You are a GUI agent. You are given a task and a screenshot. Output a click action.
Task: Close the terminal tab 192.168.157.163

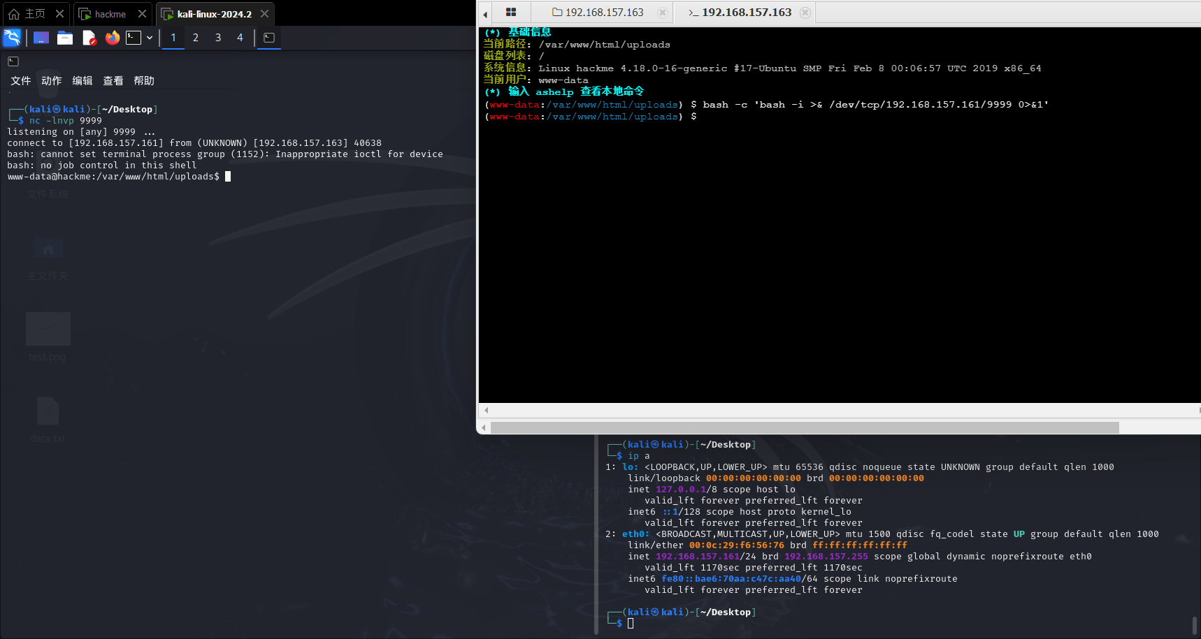805,13
